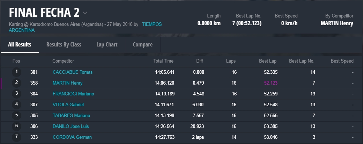Switch to the All Results tab
This screenshot has width=363, height=144.
click(20, 44)
